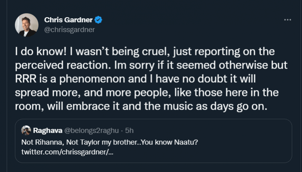
Task: Click the @chrissgardner handle
Action: [x=70, y=29]
